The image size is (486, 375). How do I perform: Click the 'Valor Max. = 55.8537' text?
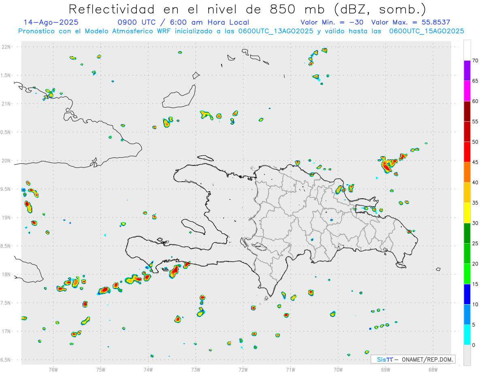coord(411,22)
